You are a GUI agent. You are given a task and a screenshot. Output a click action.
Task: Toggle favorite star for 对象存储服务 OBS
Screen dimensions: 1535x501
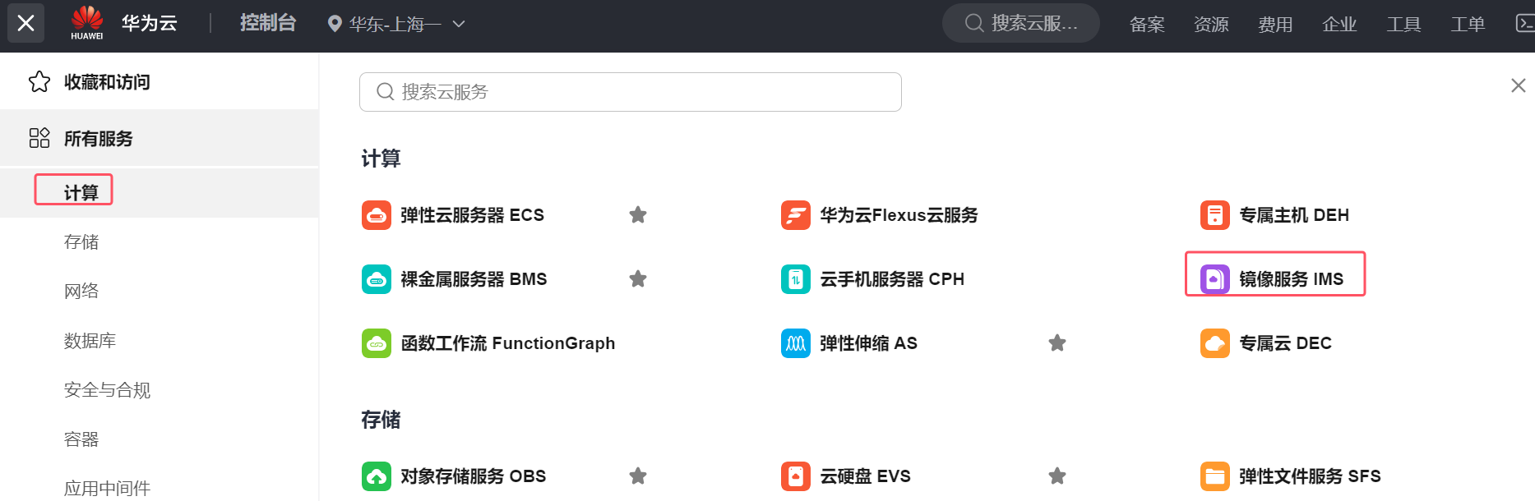tap(638, 476)
